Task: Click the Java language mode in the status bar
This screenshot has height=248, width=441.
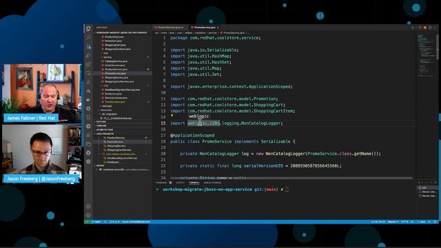Action: tap(422, 222)
